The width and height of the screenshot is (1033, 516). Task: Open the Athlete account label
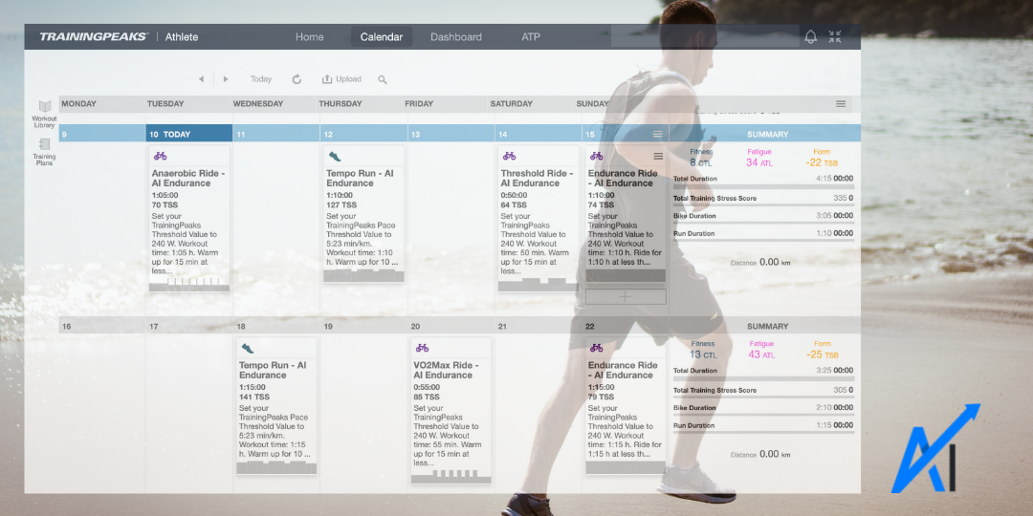[181, 37]
